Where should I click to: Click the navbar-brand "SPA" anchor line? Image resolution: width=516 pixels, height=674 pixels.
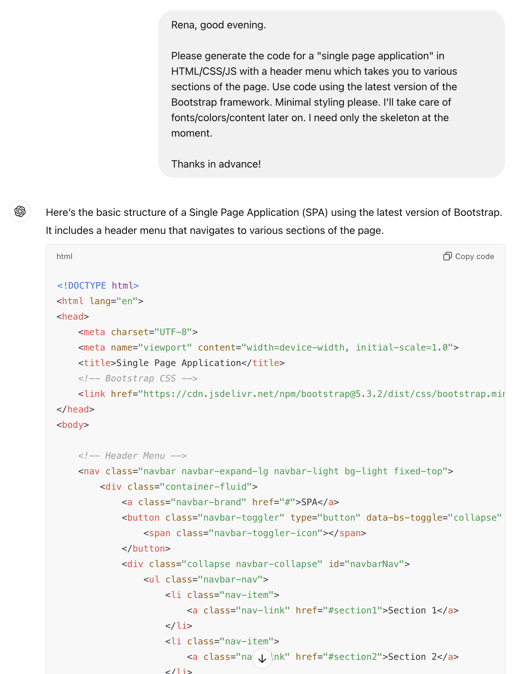230,502
